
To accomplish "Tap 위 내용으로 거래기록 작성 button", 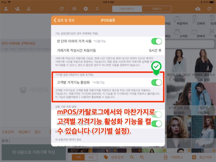I will coord(34,152).
